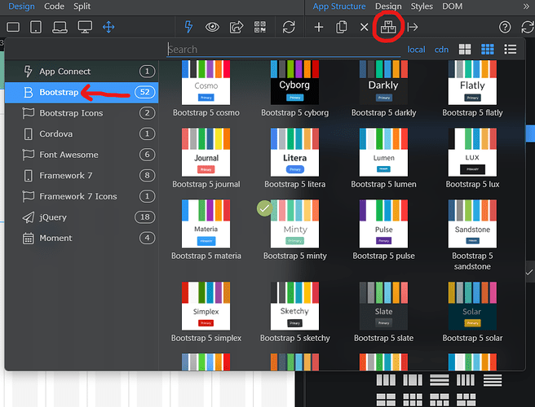Screen dimensions: 535x407
Task: Open the left Design view tab
Action: 21,7
